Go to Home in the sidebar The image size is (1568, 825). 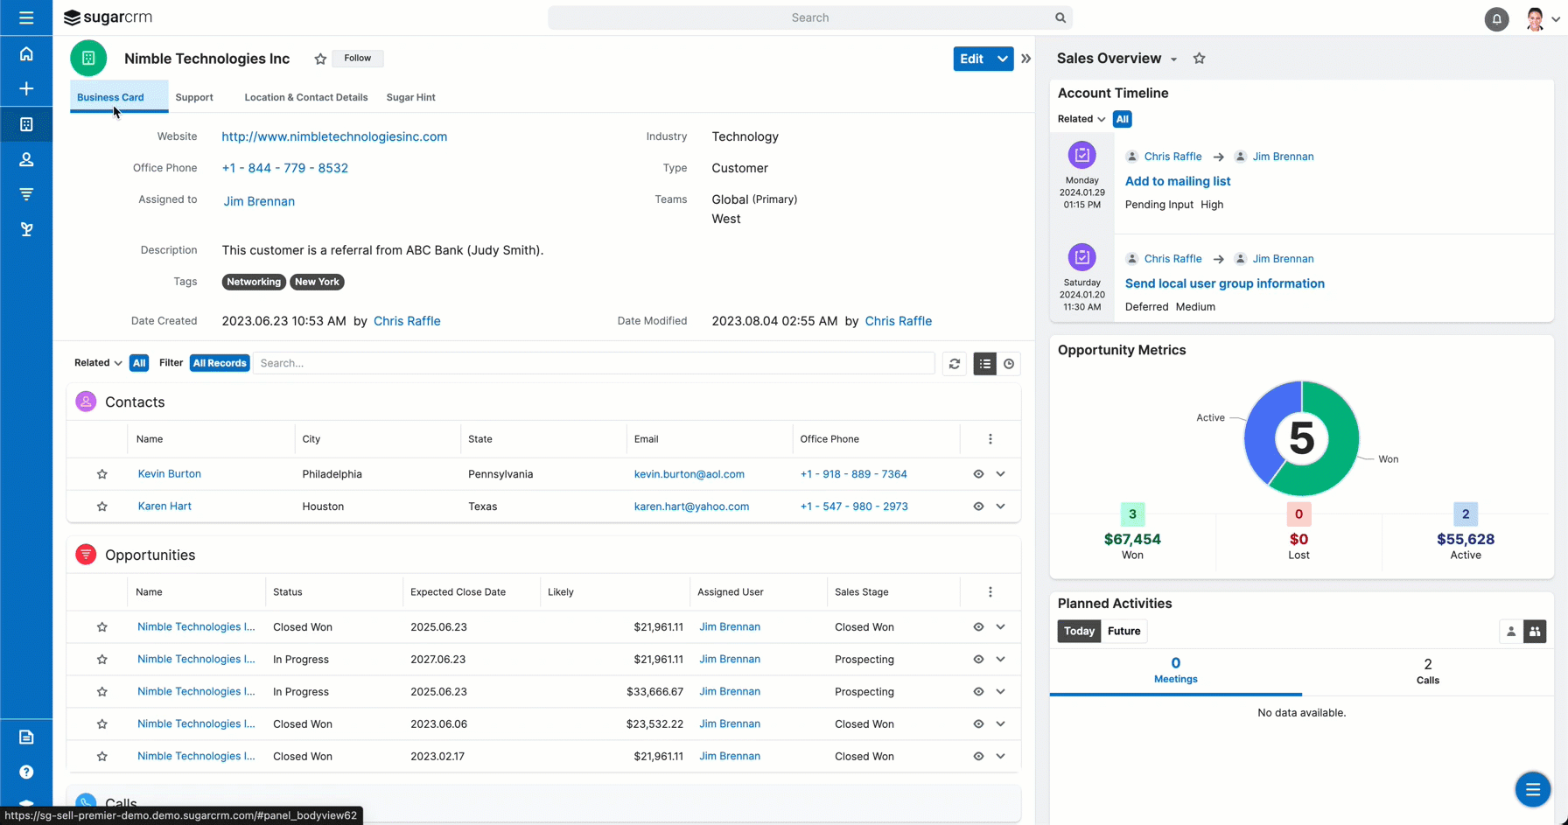(26, 54)
